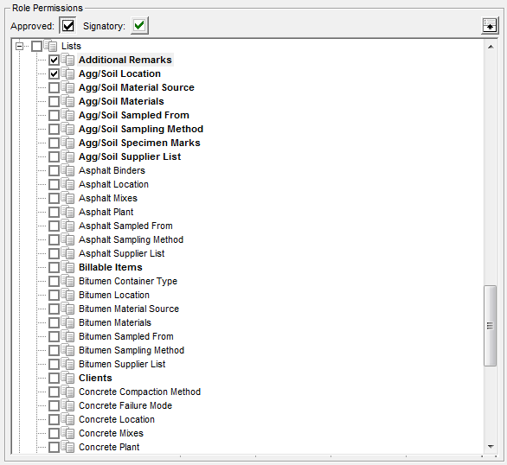Image resolution: width=507 pixels, height=465 pixels.
Task: Tick the Clients checkbox
Action: (x=54, y=378)
